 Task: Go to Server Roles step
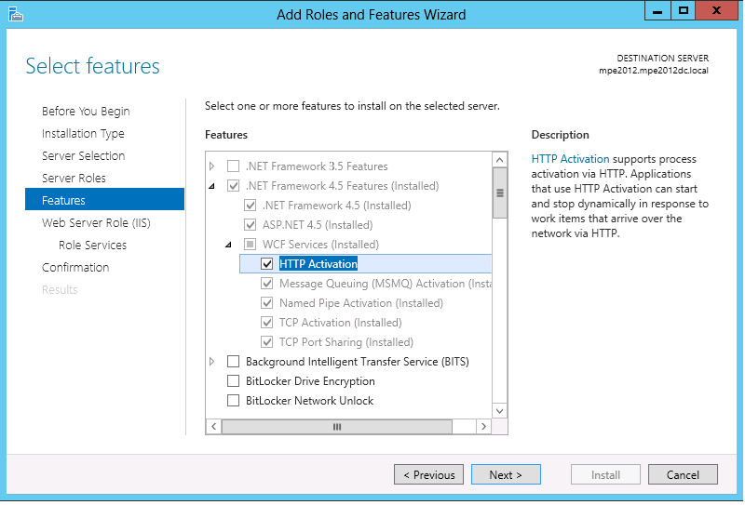click(x=74, y=178)
